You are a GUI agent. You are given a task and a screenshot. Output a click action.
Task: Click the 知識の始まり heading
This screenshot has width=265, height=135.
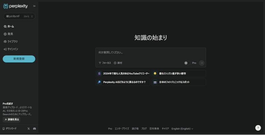(x=151, y=37)
